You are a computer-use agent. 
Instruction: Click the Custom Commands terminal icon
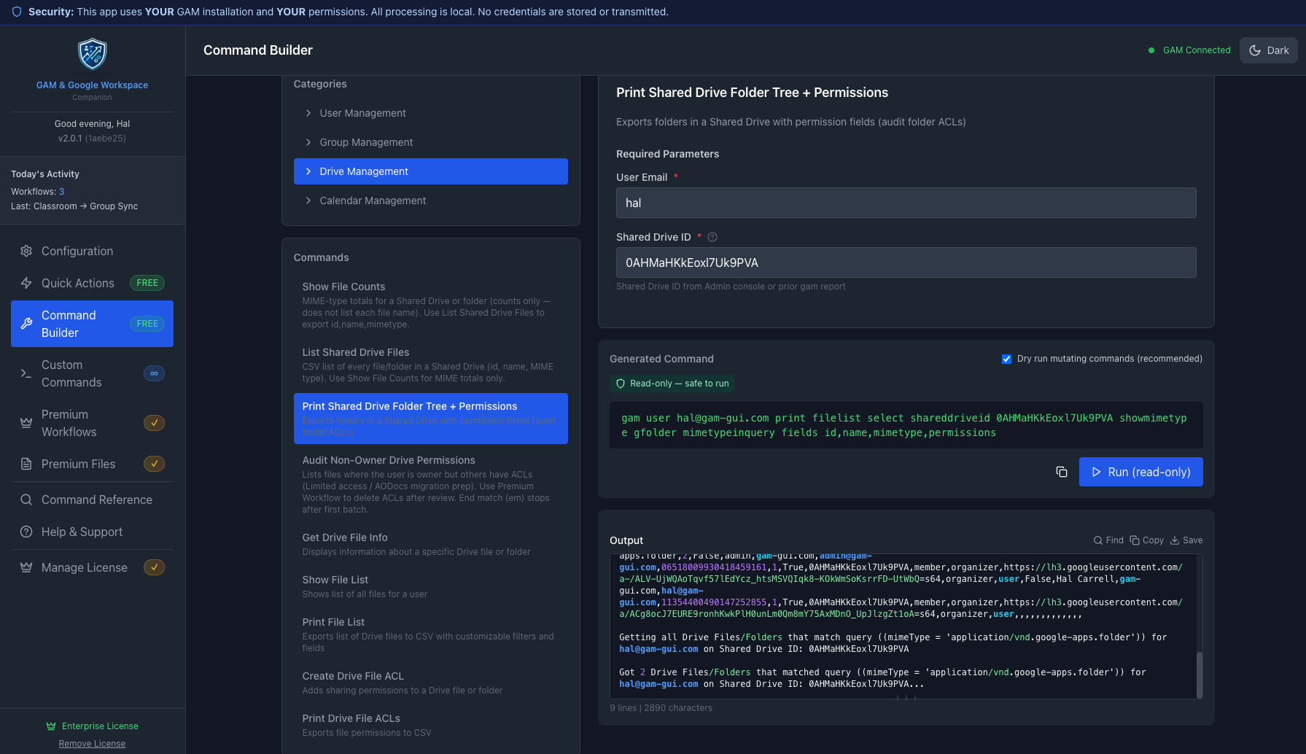26,373
